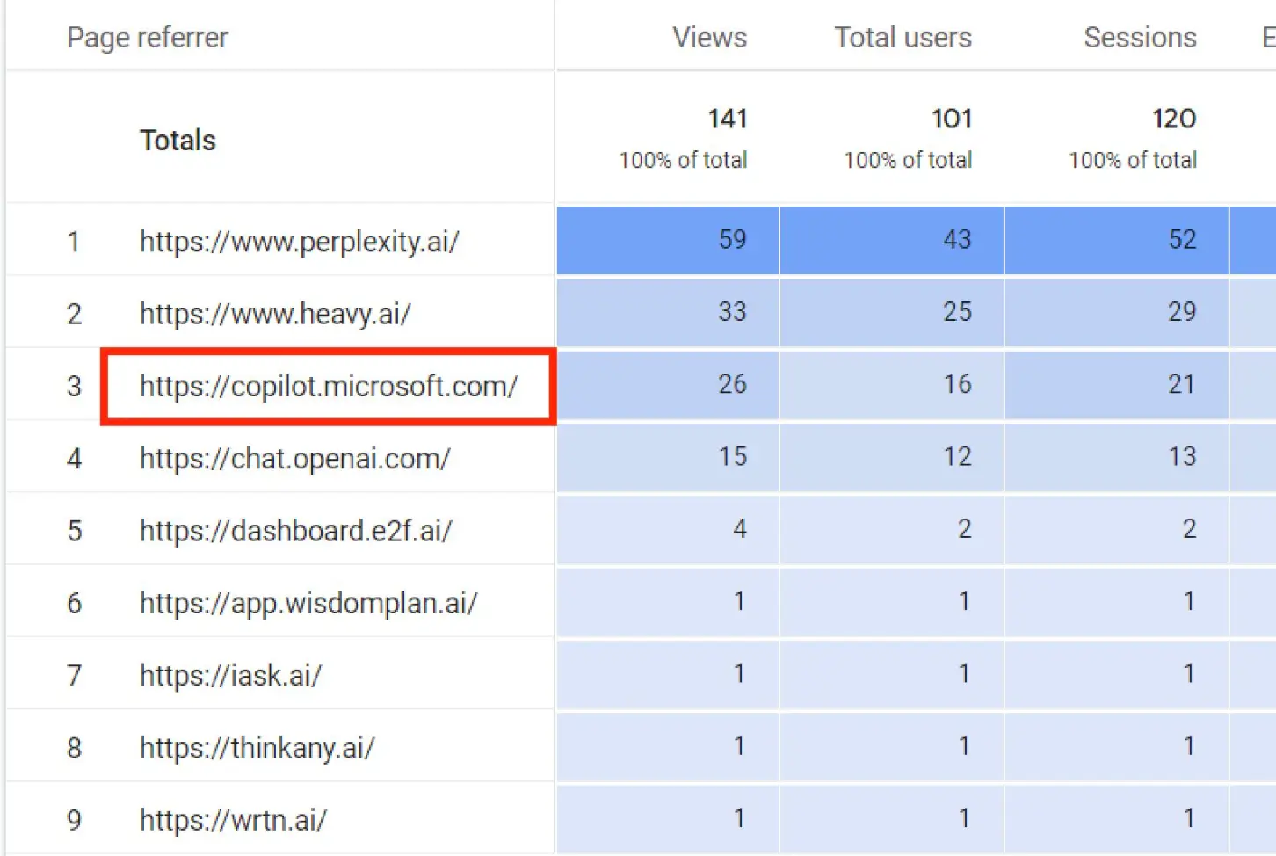Click Views cell for app.wisdomplan.ai
Viewport: 1276px width, 856px height.
[x=668, y=602]
